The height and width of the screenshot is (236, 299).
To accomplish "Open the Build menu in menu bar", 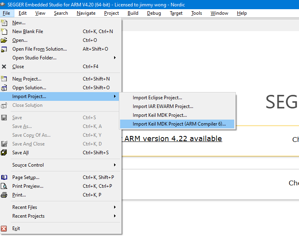I will click(x=133, y=13).
